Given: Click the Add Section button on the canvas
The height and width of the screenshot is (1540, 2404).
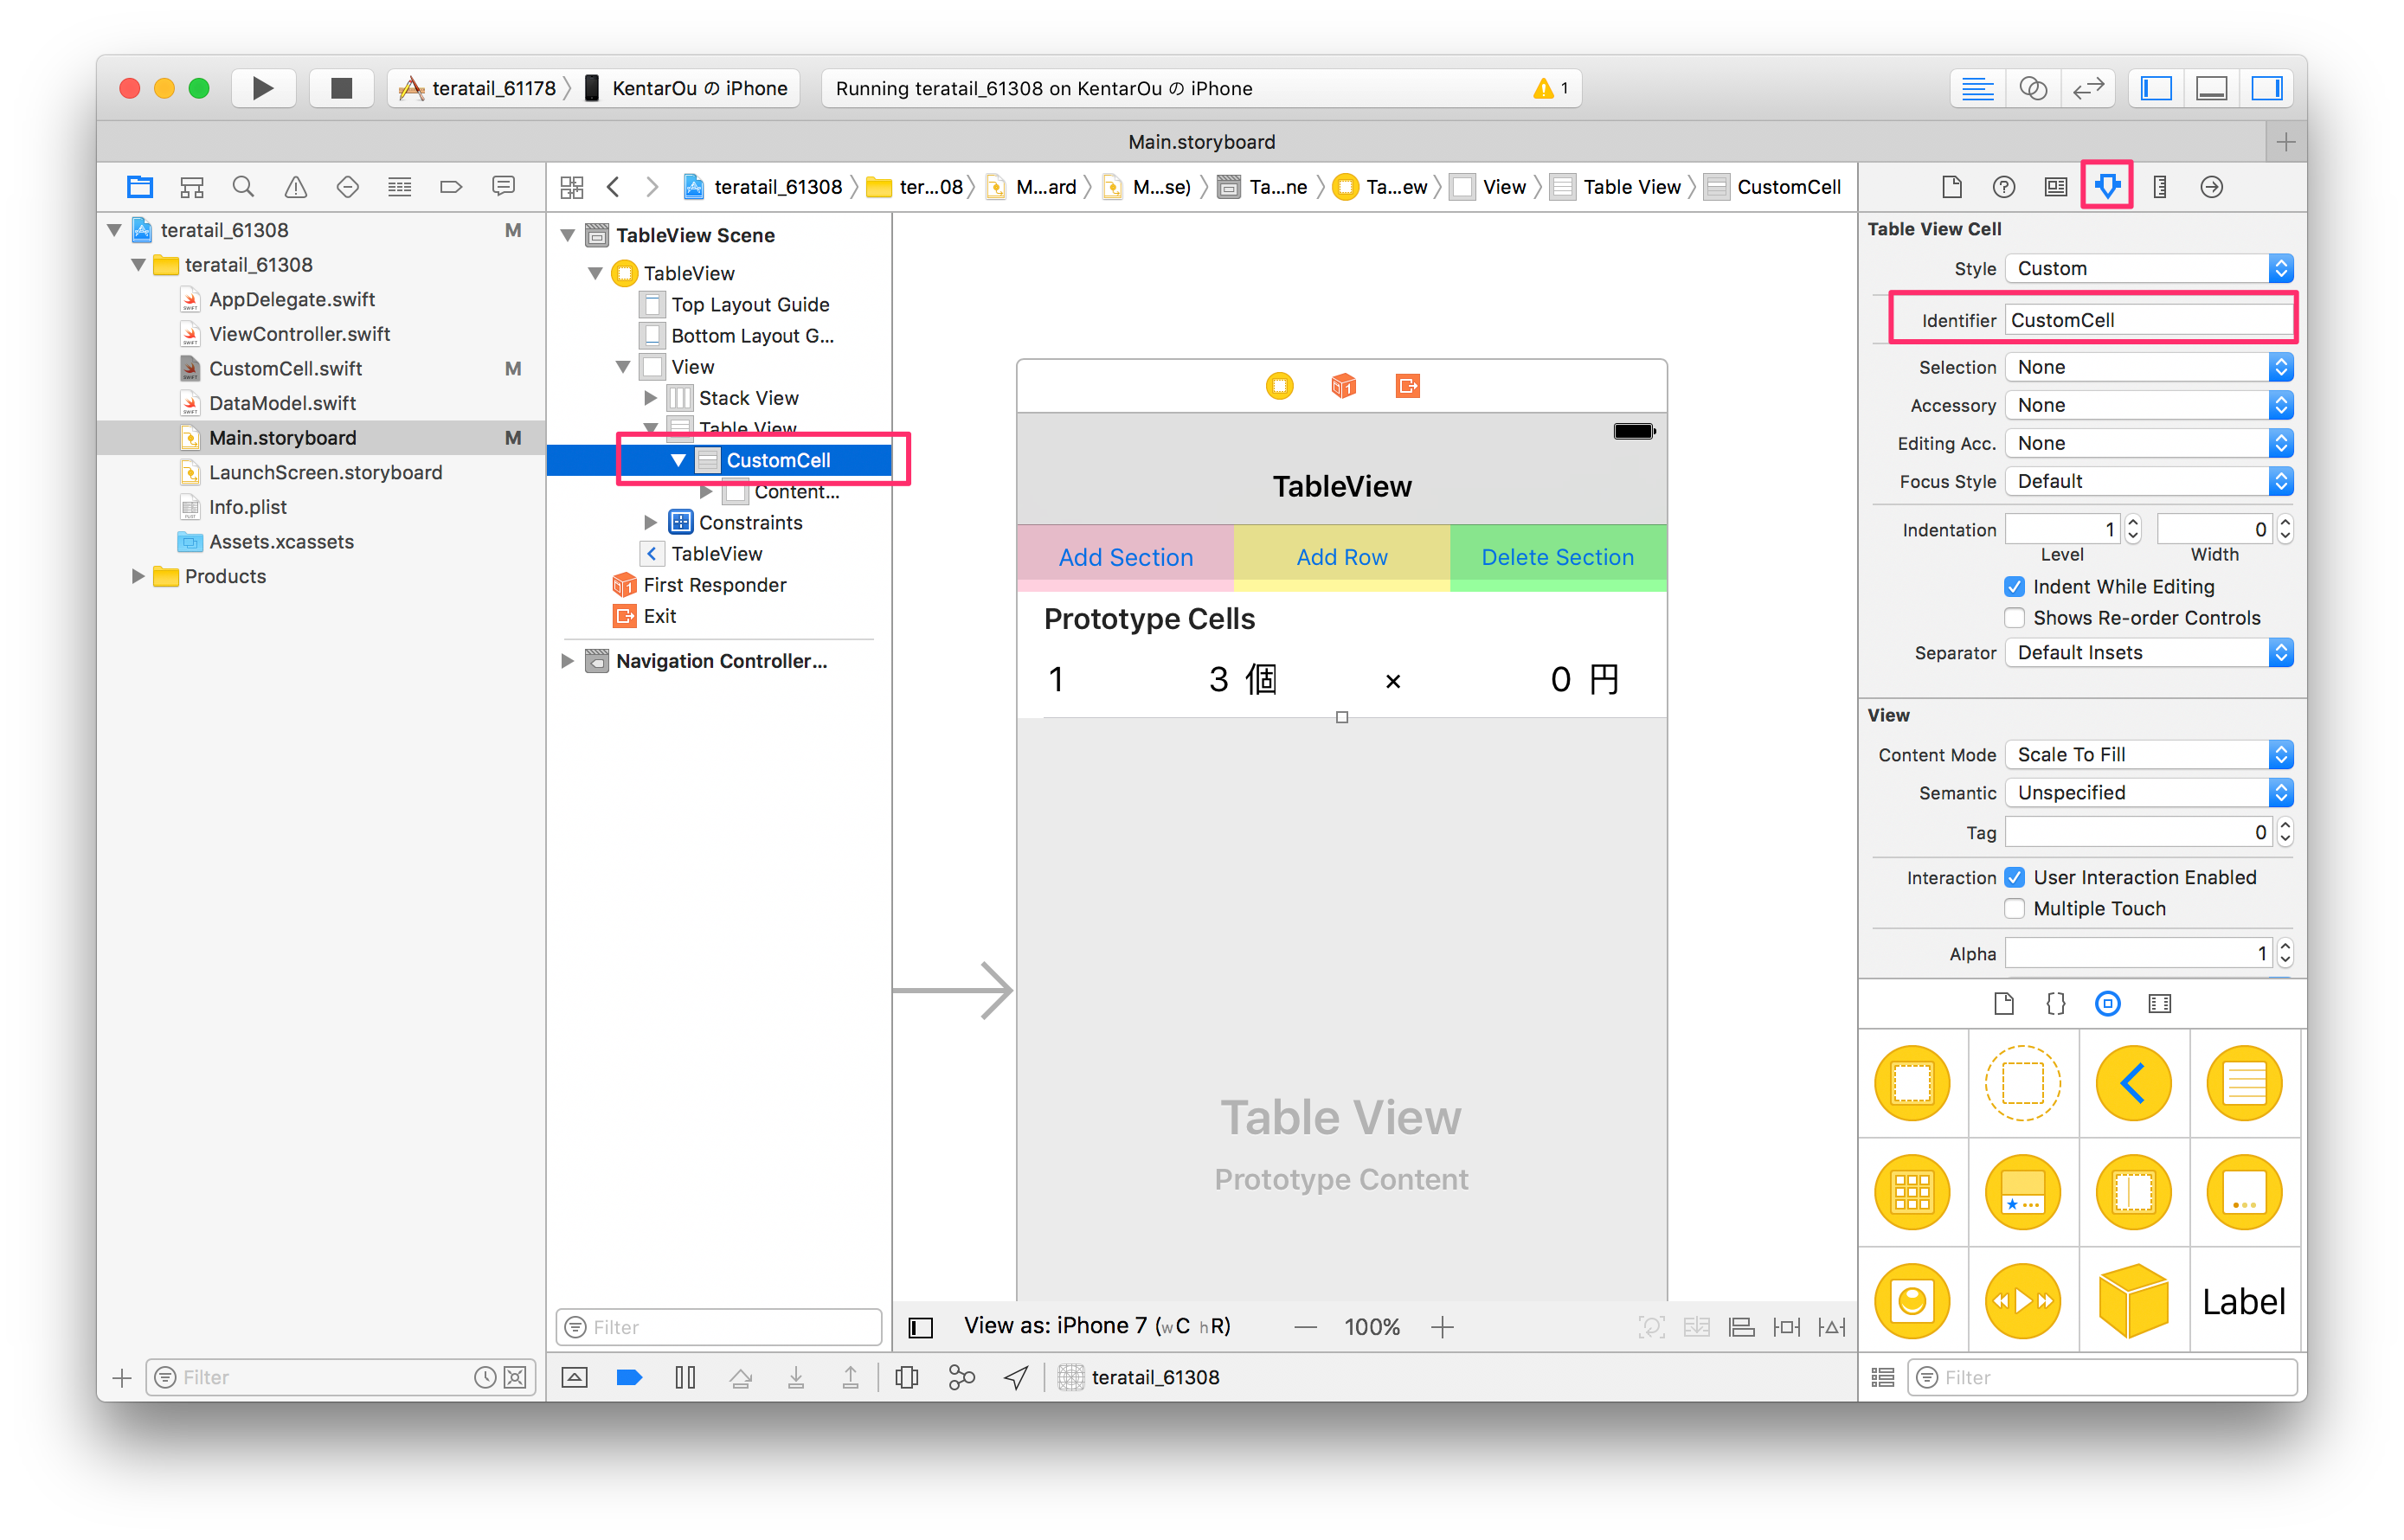Looking at the screenshot, I should point(1125,557).
